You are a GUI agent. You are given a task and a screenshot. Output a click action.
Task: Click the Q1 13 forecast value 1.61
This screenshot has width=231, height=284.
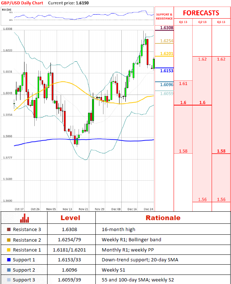[x=183, y=84]
